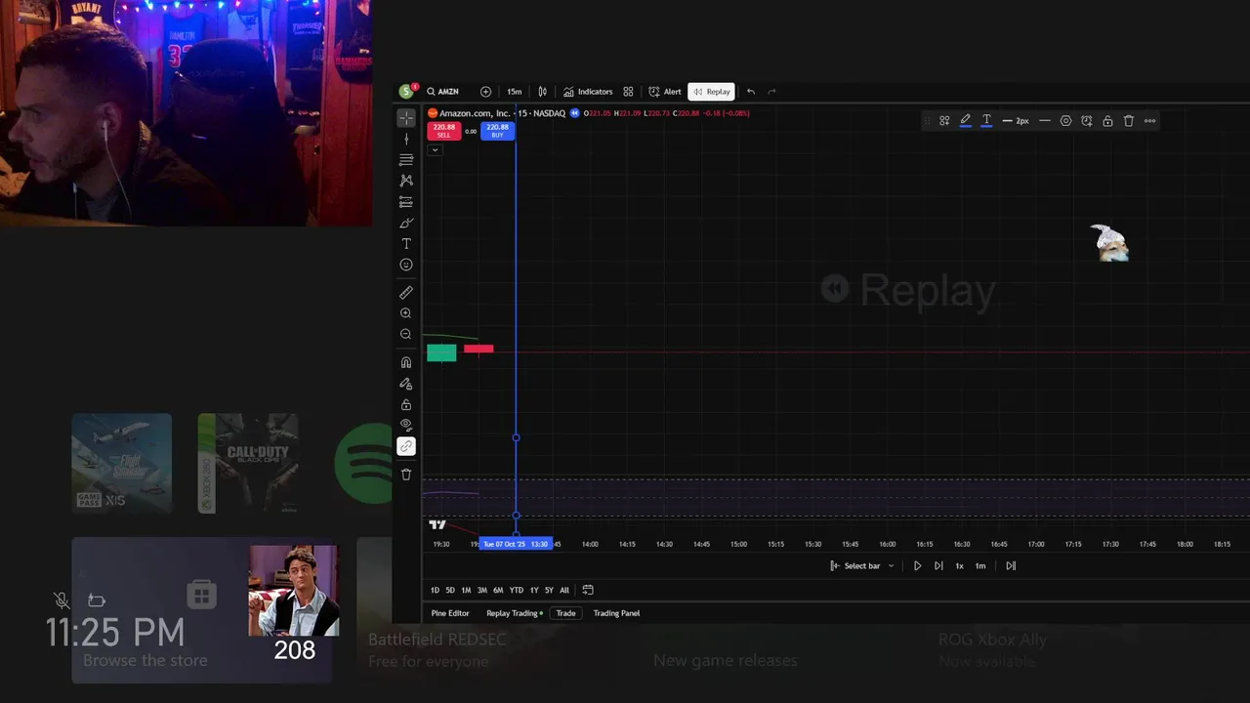Set the date range to YTD
The image size is (1250, 703).
[x=517, y=591]
